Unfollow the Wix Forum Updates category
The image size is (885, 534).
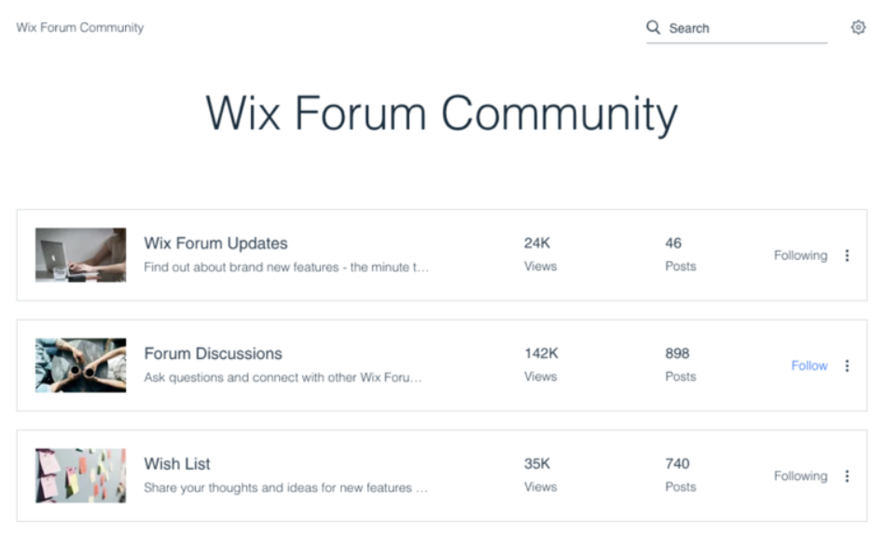800,255
